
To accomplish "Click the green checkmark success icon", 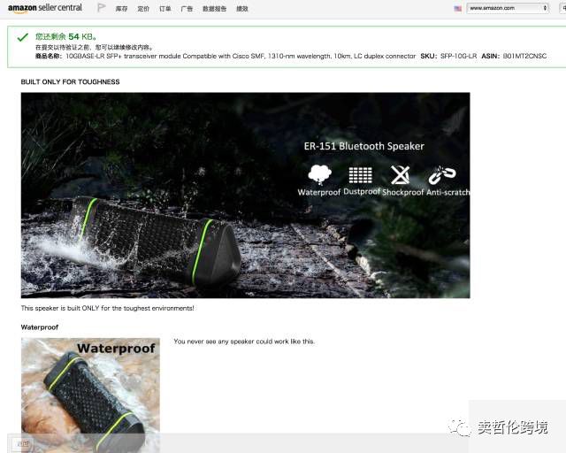I will point(23,37).
